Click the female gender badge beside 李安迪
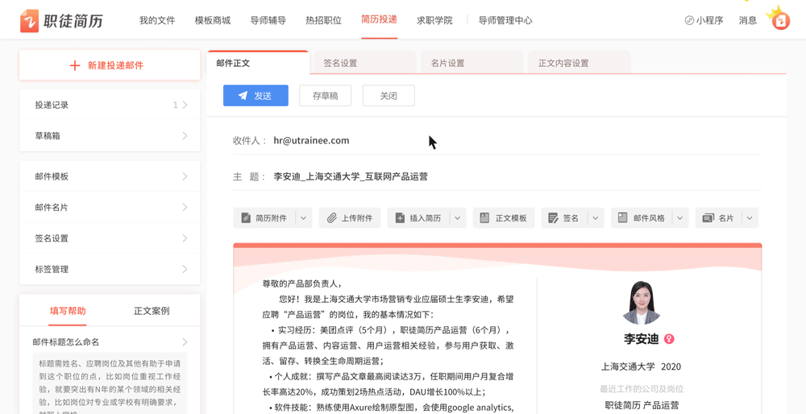This screenshot has width=806, height=414. point(669,339)
